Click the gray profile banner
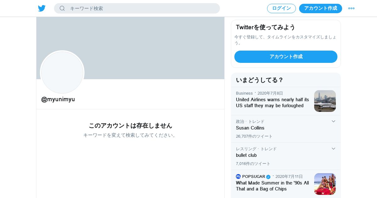Viewport: 377px width, 198px height. tap(130, 48)
